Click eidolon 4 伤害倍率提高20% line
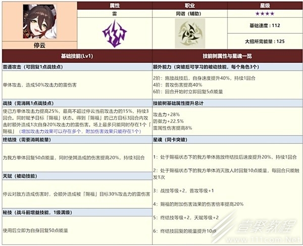 point(198,204)
